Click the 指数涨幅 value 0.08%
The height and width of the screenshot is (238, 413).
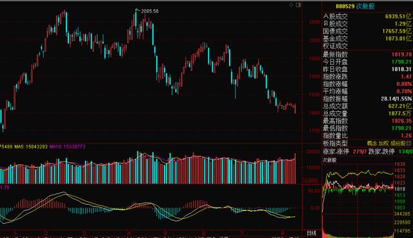pyautogui.click(x=404, y=84)
